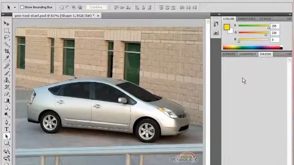Switch to the Paths tab
294x165 pixels.
click(266, 54)
